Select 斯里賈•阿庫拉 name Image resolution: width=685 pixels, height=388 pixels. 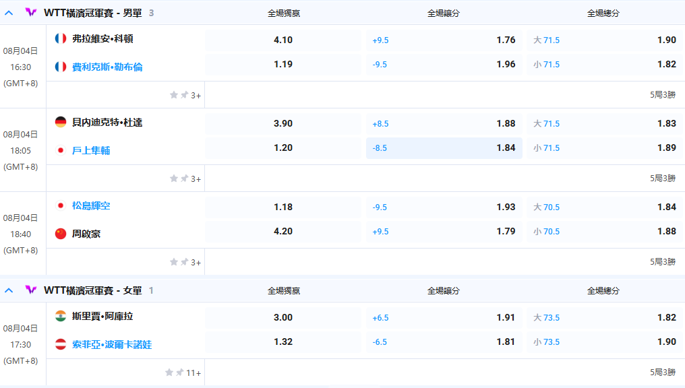pyautogui.click(x=102, y=316)
